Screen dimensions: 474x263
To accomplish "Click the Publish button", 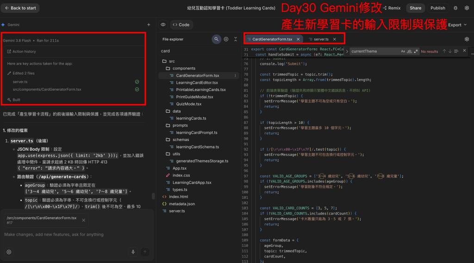I will (x=438, y=8).
